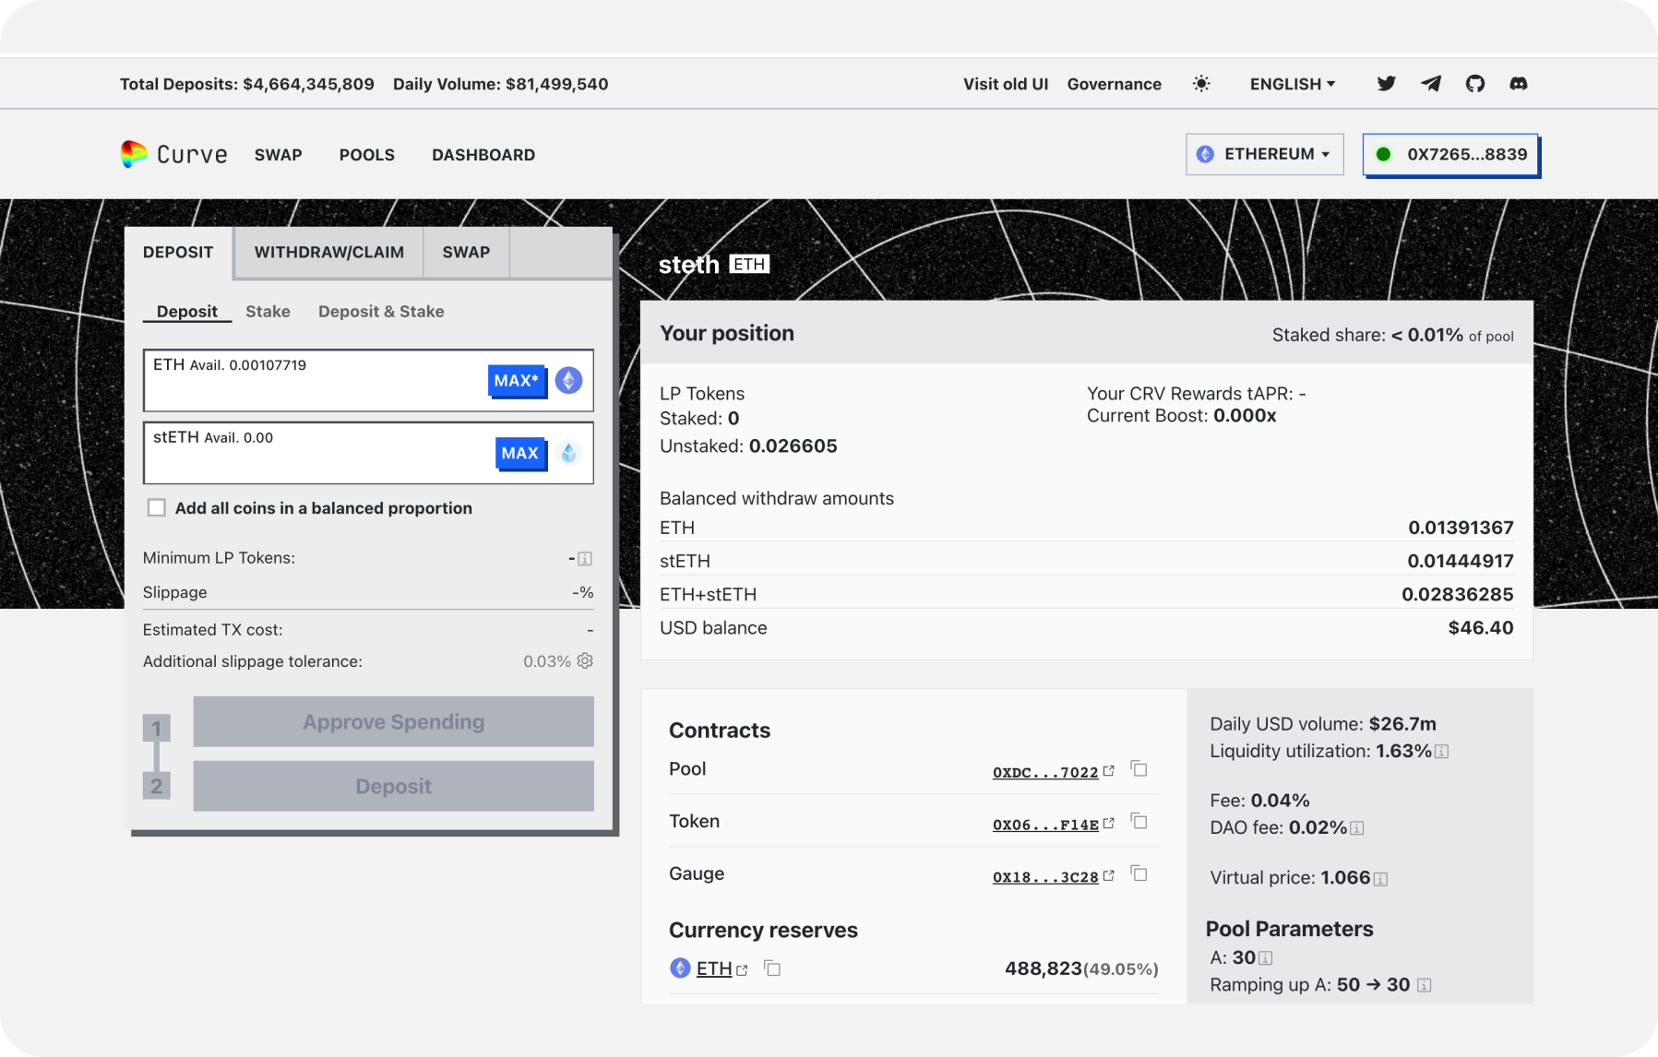This screenshot has width=1658, height=1057.
Task: Open Gauge address 0X18...3C28 link
Action: 1045,877
